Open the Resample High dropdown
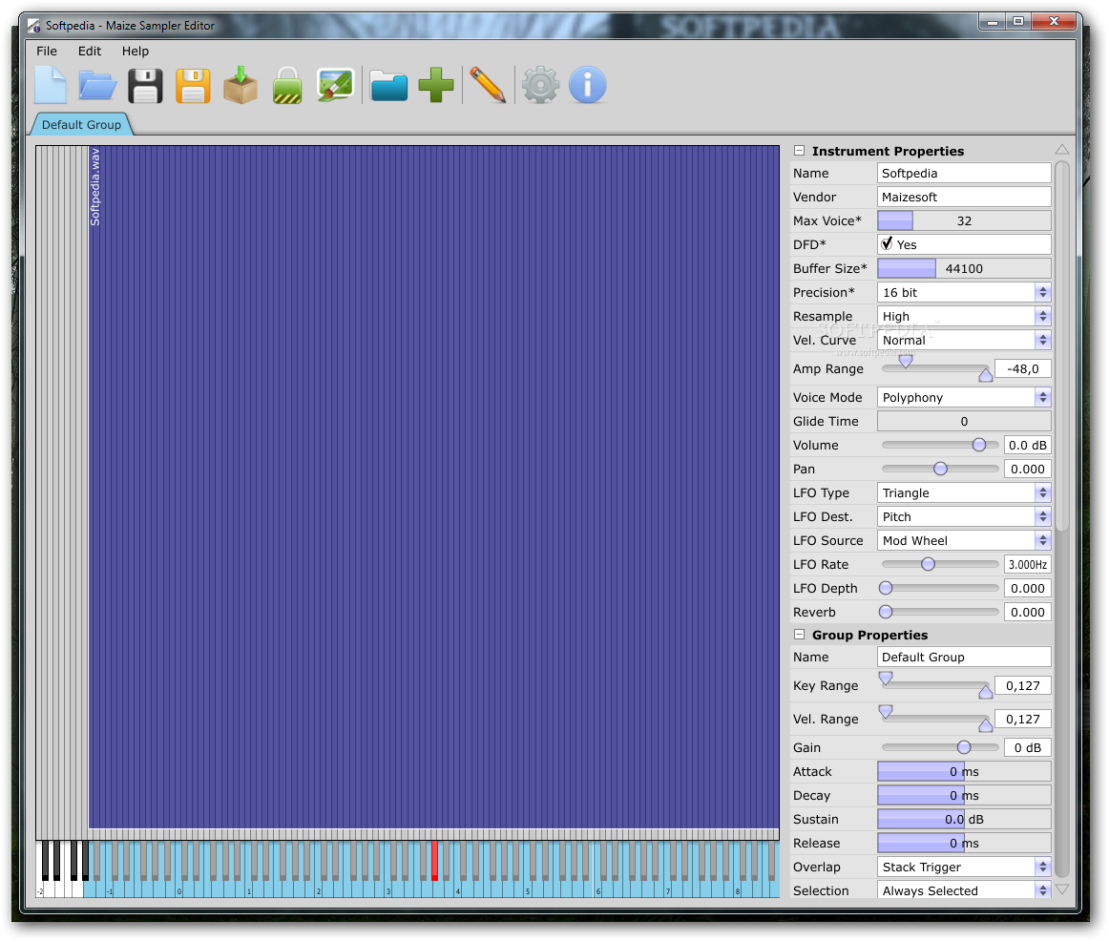The height and width of the screenshot is (941, 1109). [964, 316]
